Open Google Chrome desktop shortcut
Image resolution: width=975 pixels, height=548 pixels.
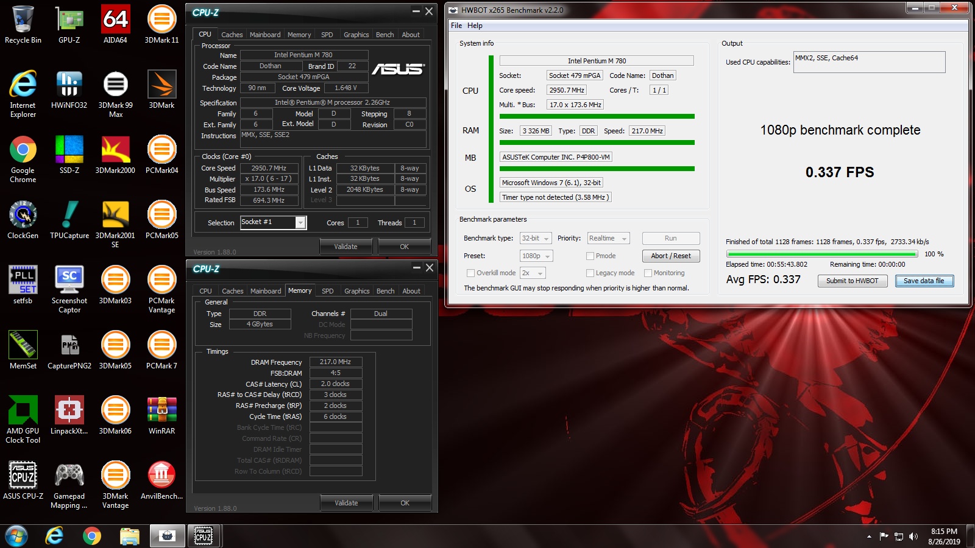(x=23, y=160)
